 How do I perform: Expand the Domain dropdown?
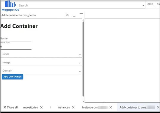click(x=41, y=71)
